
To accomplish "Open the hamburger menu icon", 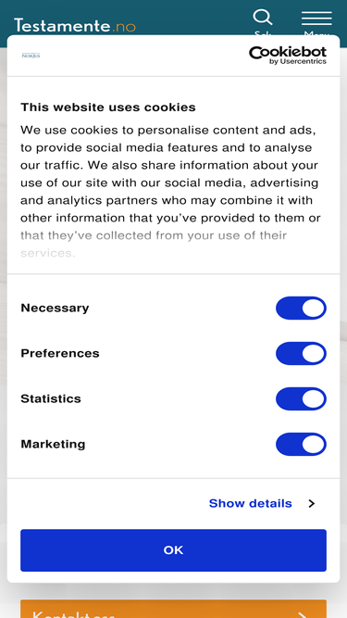I will (316, 19).
